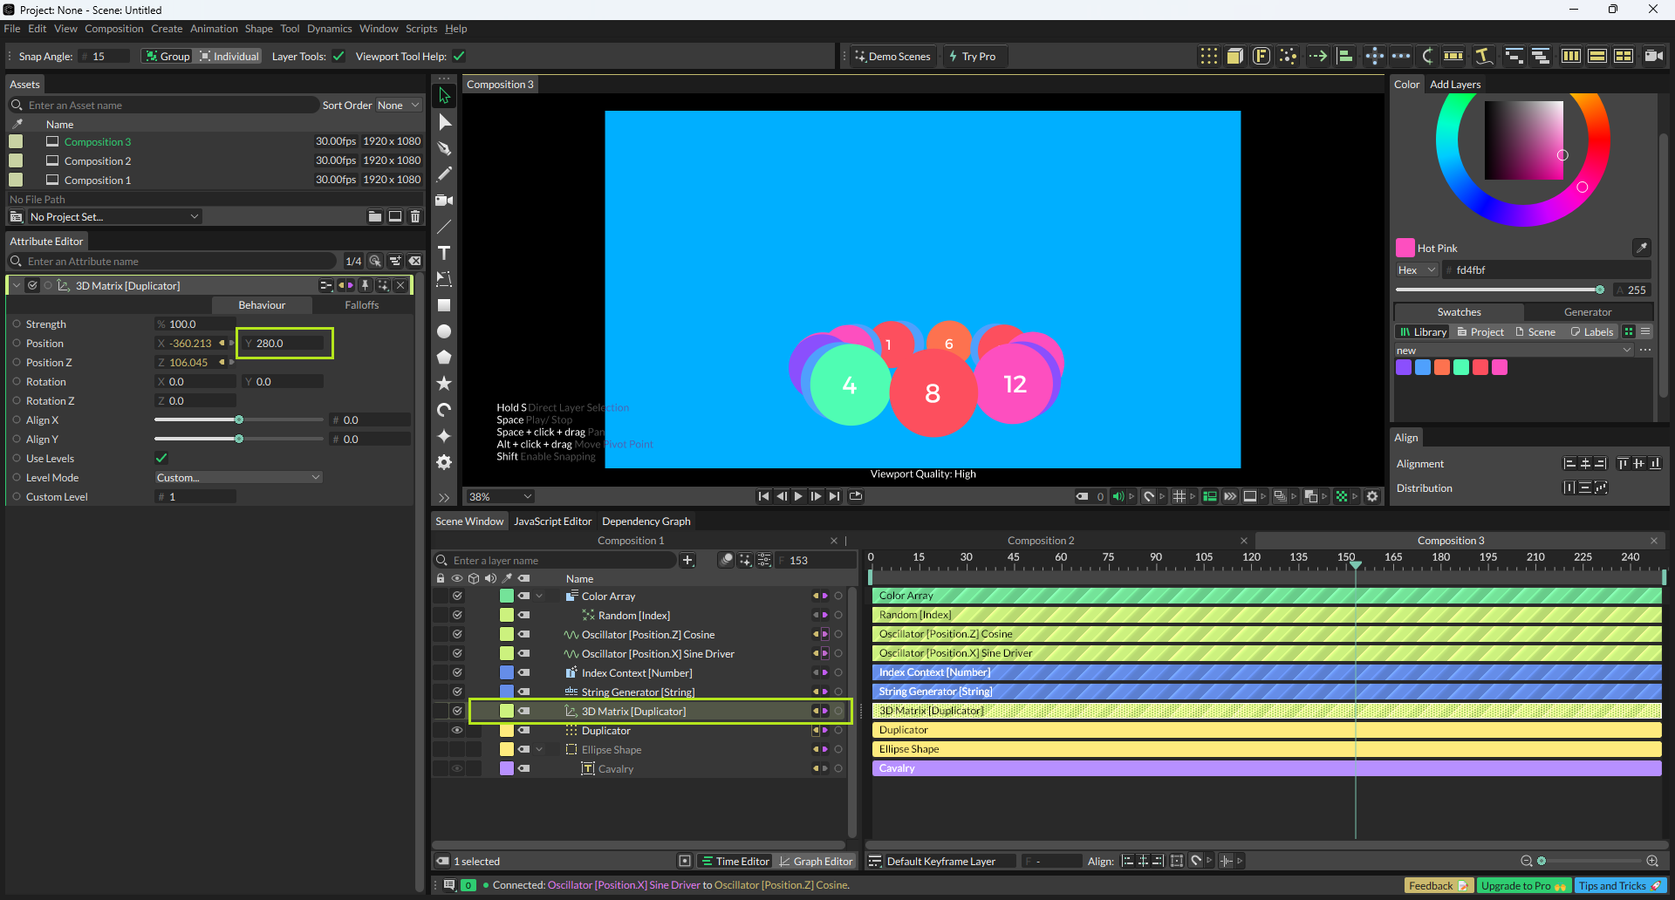Open the viewport zoom percentage dropdown
The width and height of the screenshot is (1675, 900).
click(x=500, y=496)
